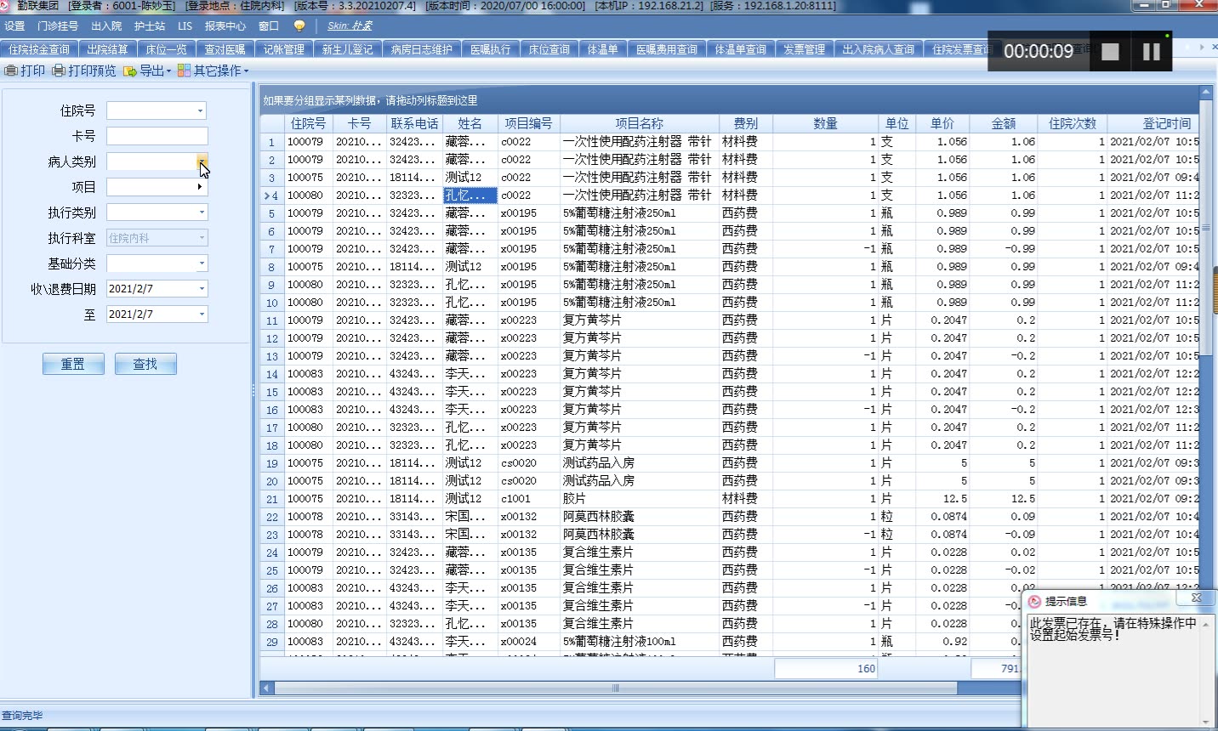This screenshot has height=731, width=1218.
Task: Open the 门诊挂号 menu
Action: pyautogui.click(x=58, y=25)
